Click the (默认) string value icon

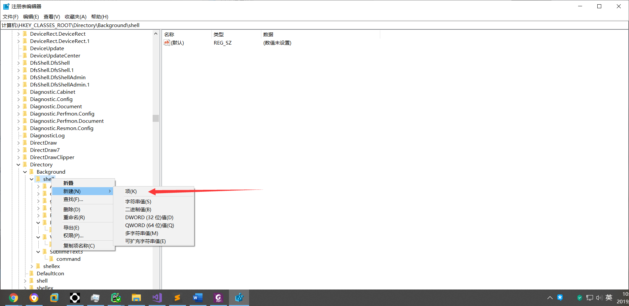[167, 42]
